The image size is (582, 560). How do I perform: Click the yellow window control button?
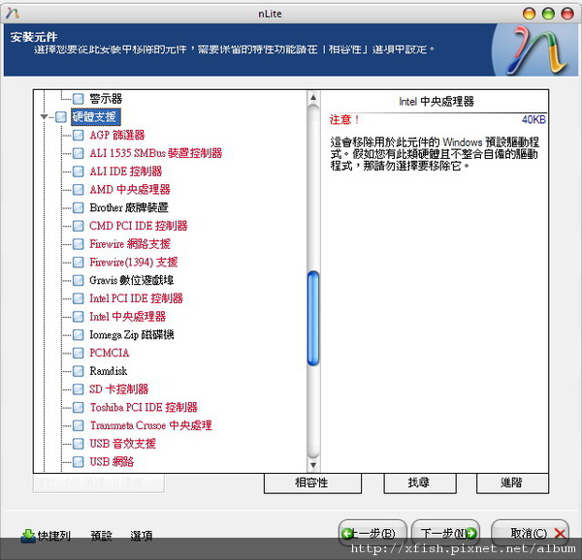[529, 14]
